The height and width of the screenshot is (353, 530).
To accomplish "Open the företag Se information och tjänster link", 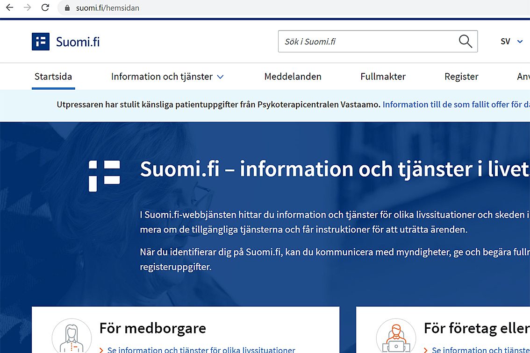I will (480, 350).
